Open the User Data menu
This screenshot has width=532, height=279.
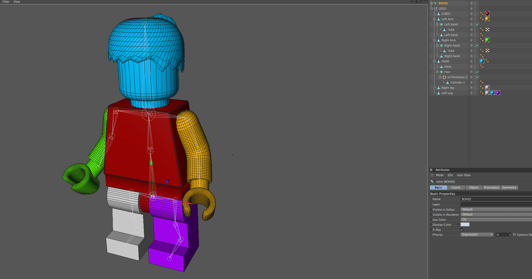[x=464, y=175]
